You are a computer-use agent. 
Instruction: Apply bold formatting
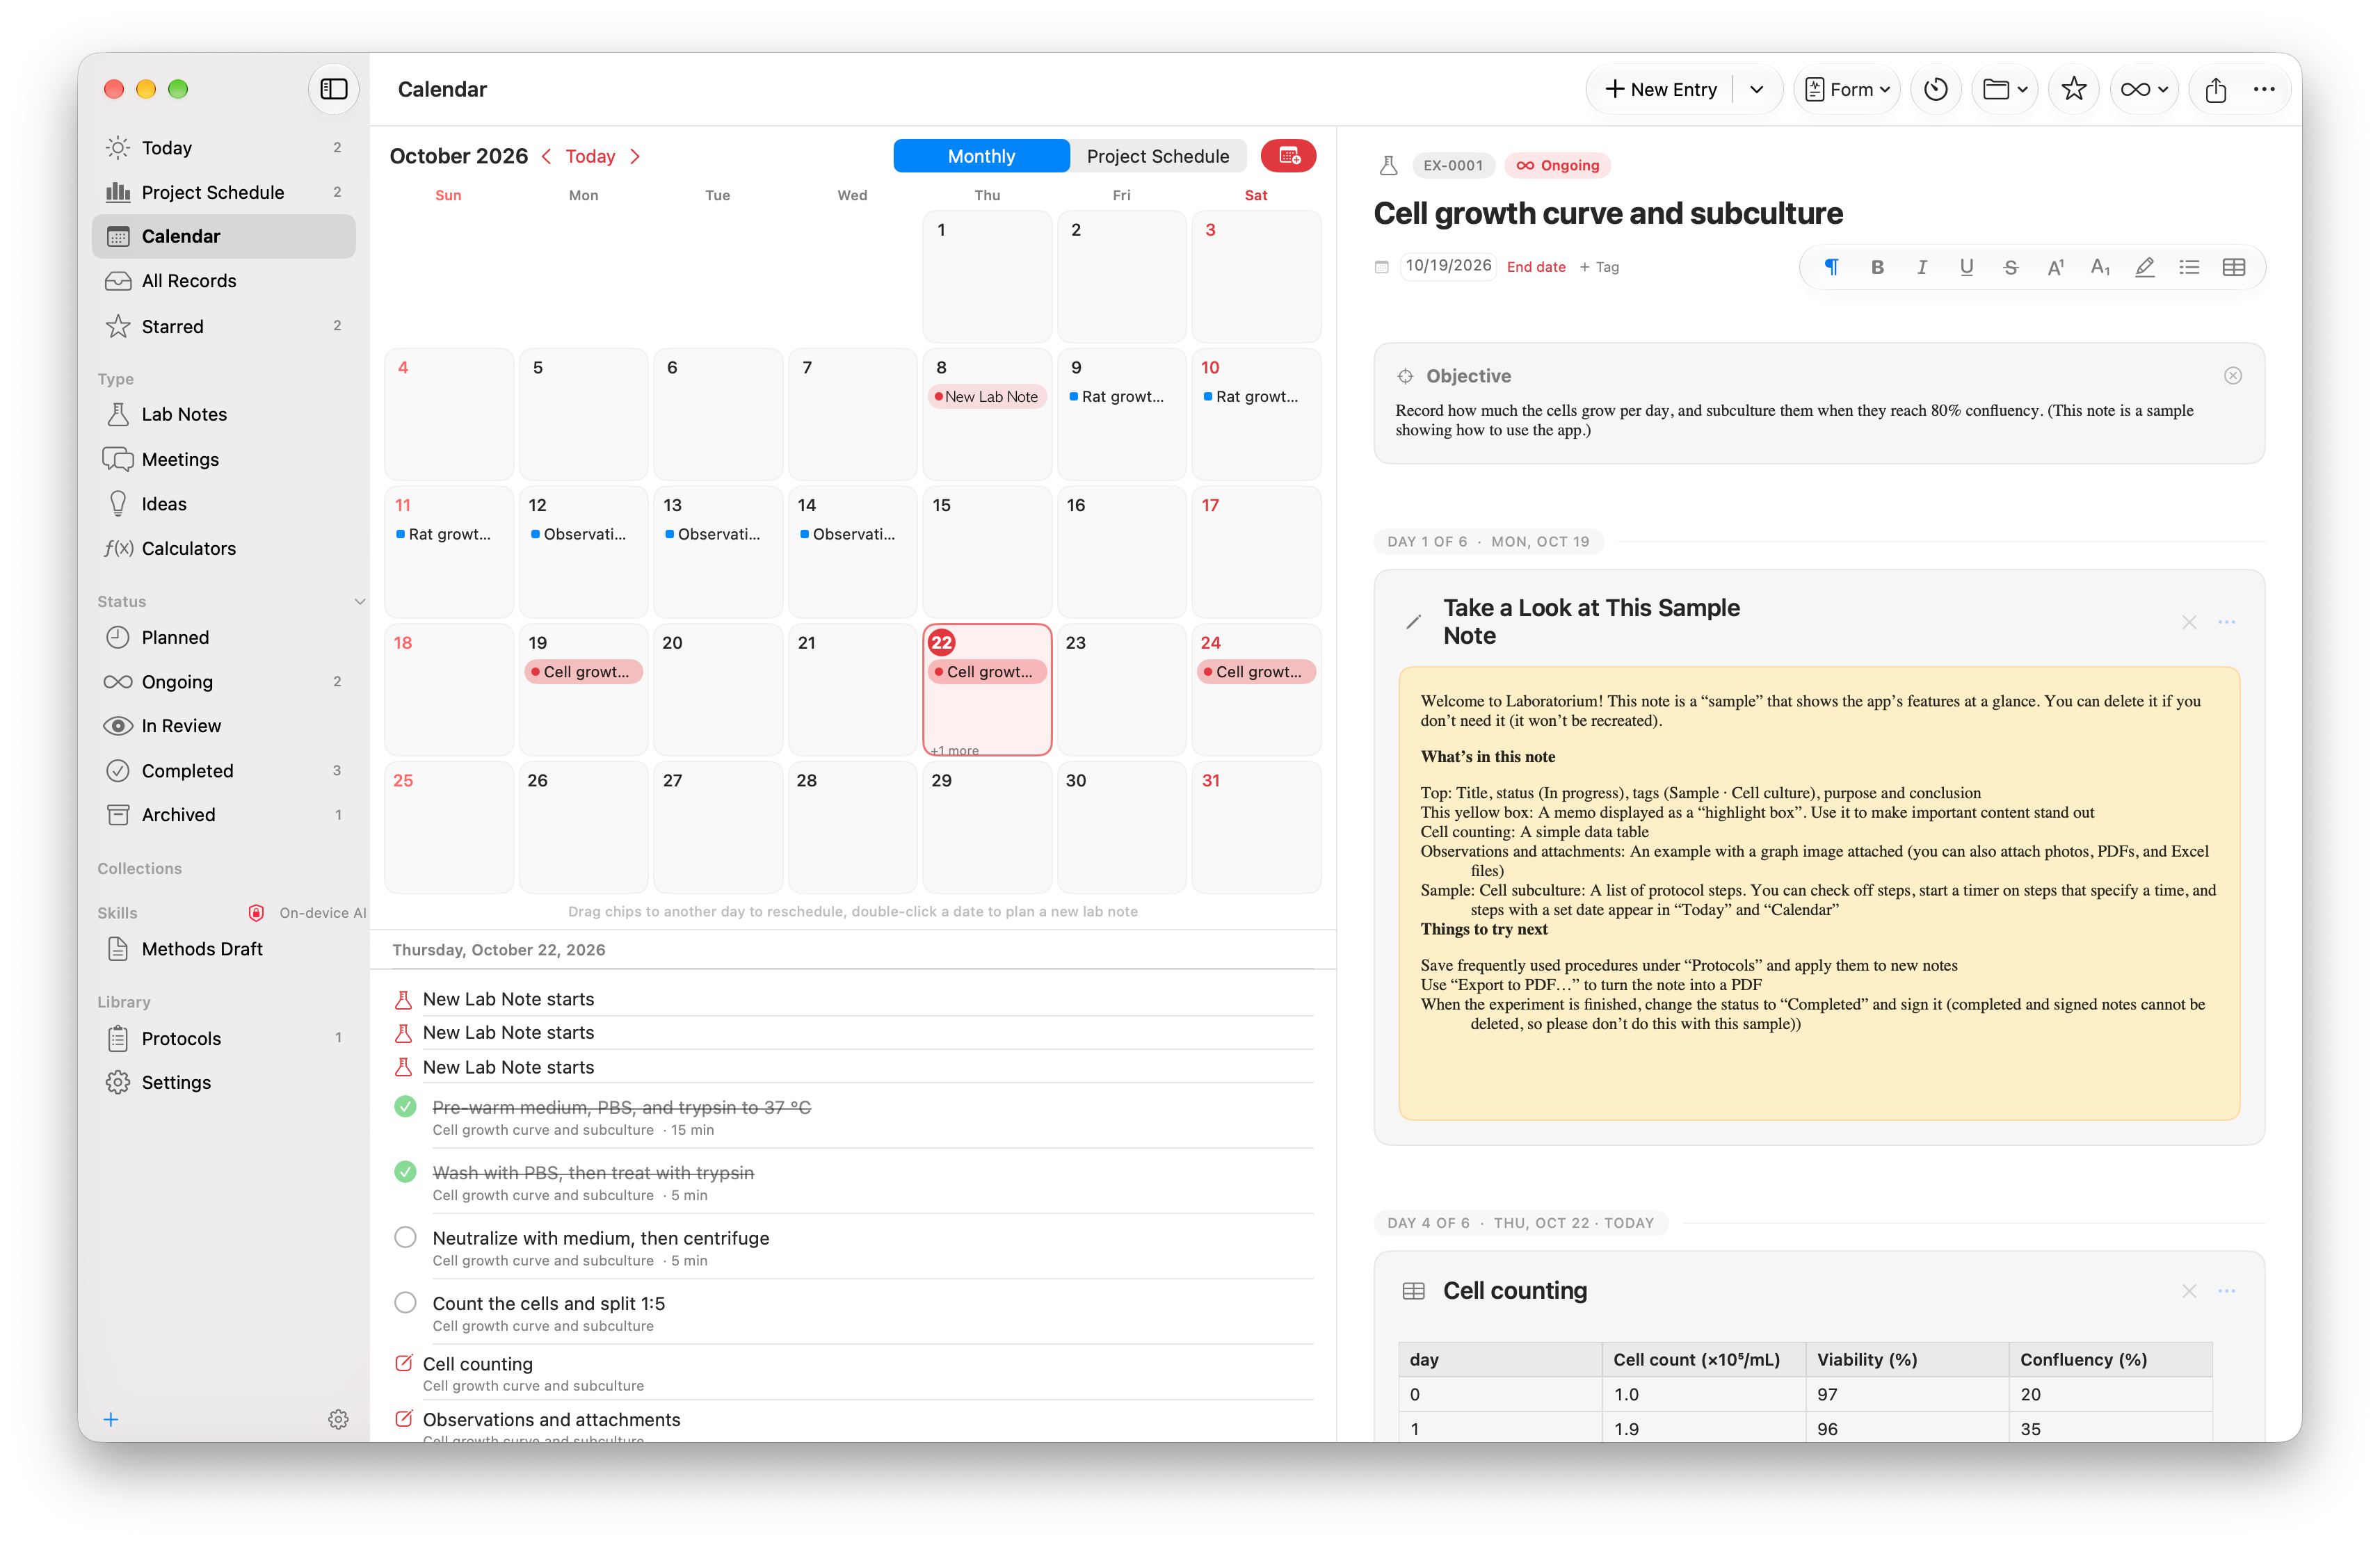click(1877, 267)
